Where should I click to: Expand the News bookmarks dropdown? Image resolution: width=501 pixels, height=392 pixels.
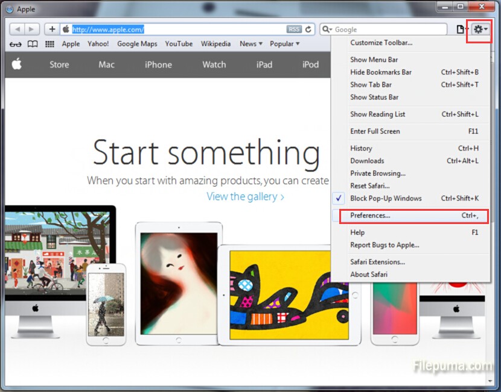pos(251,44)
